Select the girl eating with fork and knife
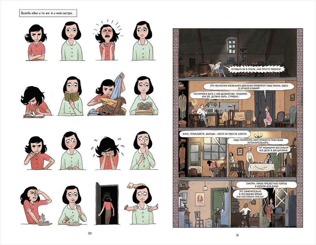316x245 pixels. pos(72,205)
